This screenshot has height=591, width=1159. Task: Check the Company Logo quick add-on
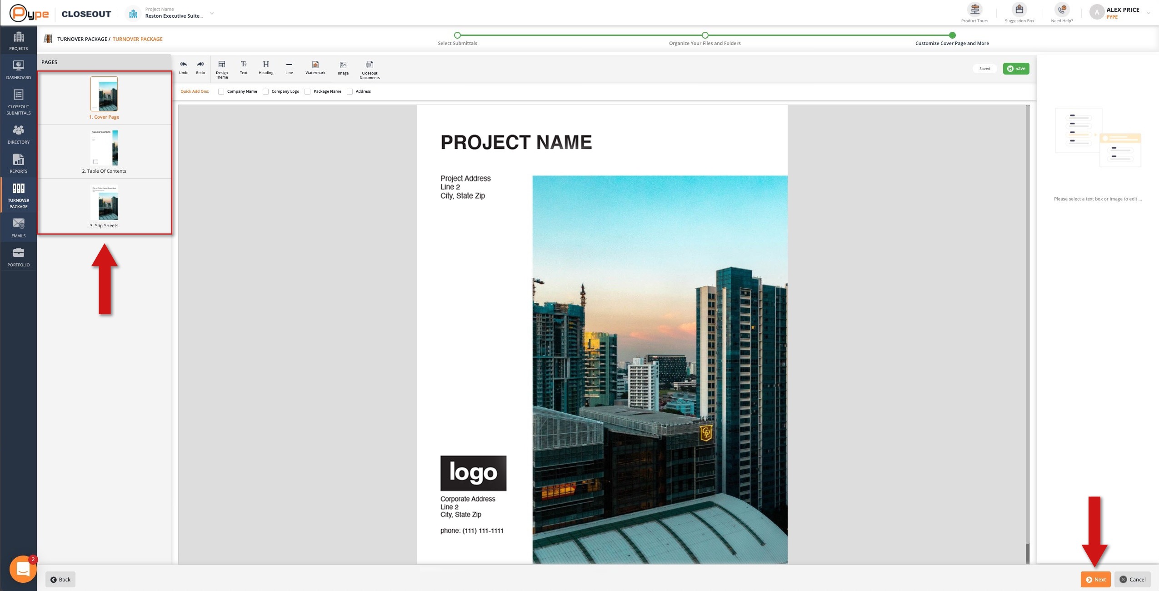[x=266, y=91]
